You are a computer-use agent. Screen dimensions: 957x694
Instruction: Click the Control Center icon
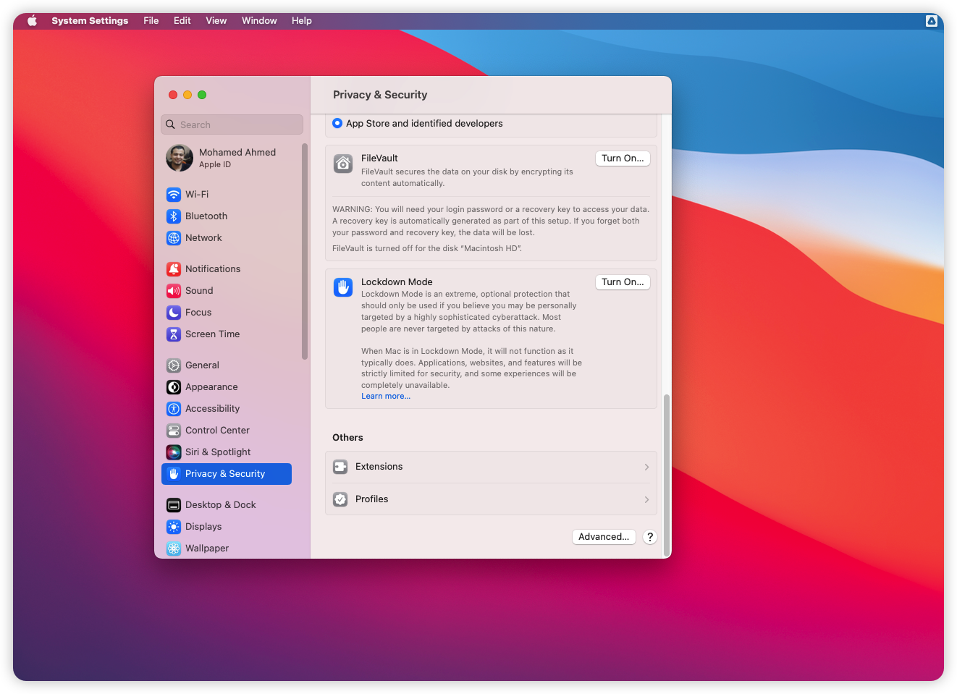click(174, 431)
